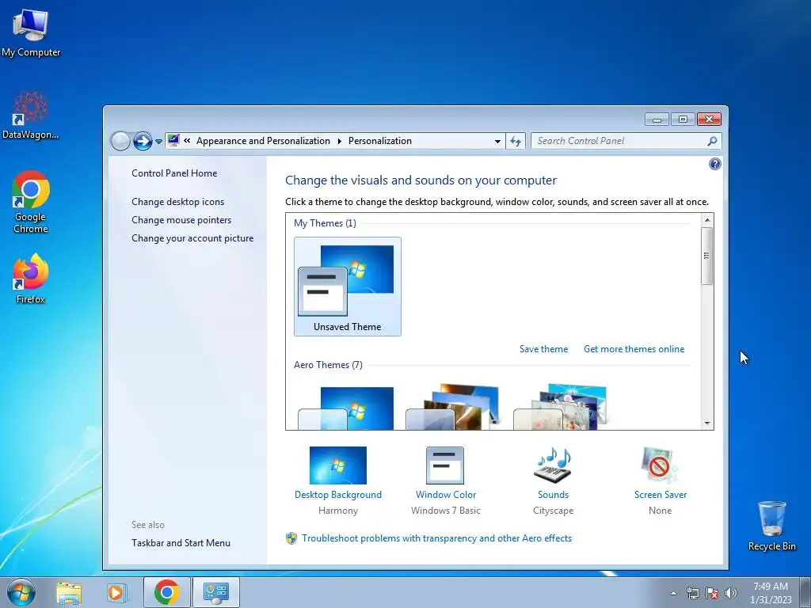Click the theme list scrollbar thumb
Screen dimensions: 811x608
707,256
